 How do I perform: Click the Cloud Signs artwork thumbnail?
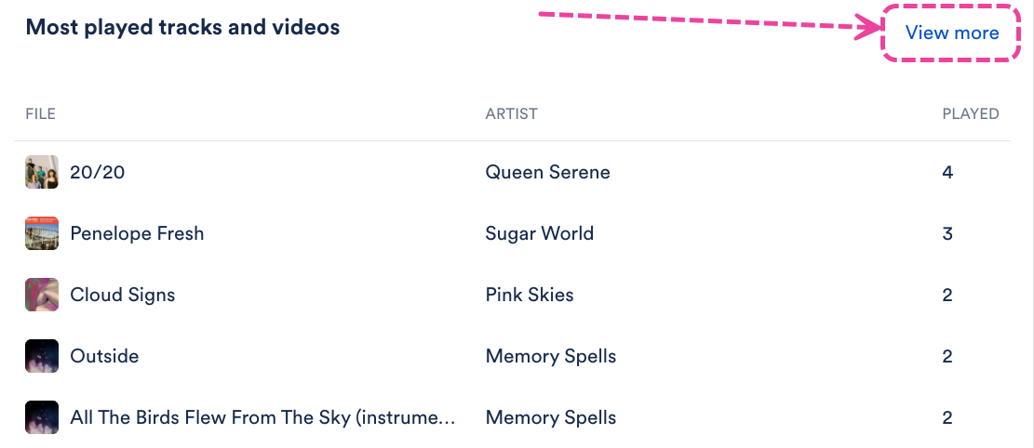point(42,295)
